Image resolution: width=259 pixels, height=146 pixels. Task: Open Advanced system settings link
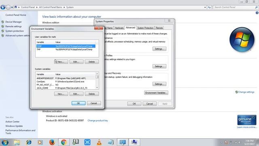[17, 36]
